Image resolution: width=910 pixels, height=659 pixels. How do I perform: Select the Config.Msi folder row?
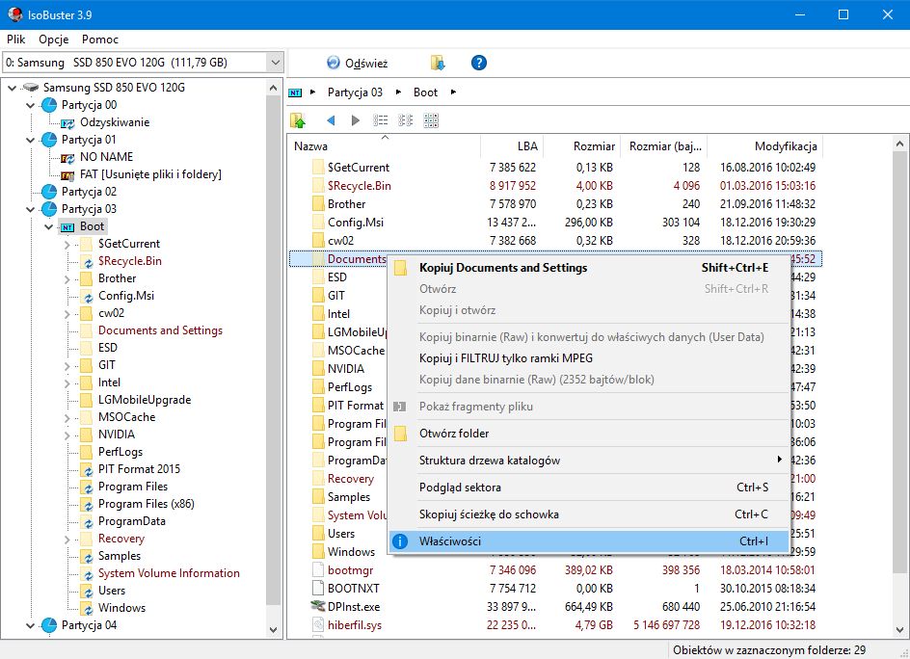pyautogui.click(x=555, y=223)
